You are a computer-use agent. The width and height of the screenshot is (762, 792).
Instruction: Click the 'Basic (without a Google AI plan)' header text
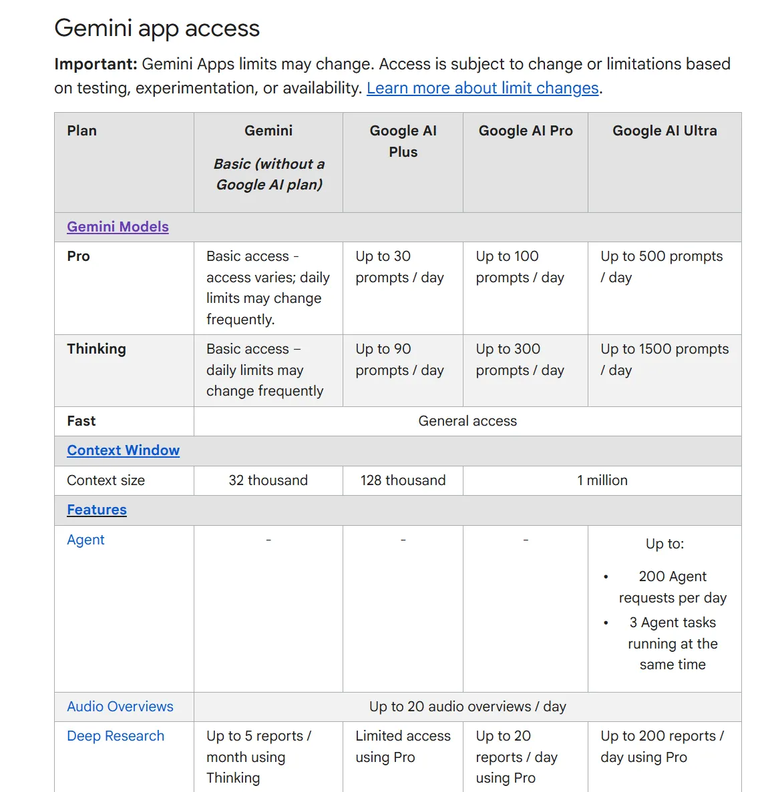[x=268, y=174]
